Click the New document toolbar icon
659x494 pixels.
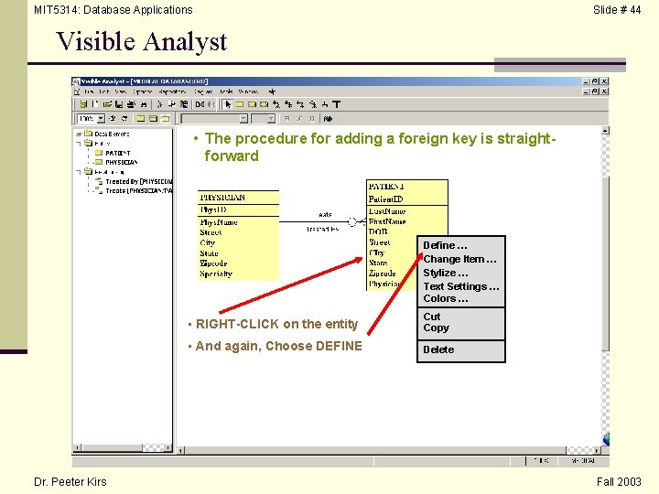pyautogui.click(x=95, y=104)
